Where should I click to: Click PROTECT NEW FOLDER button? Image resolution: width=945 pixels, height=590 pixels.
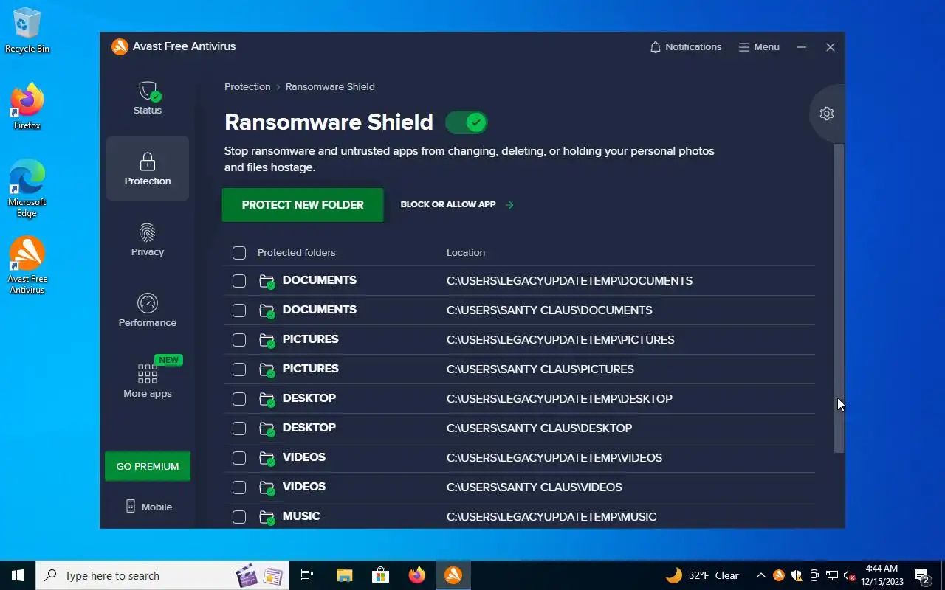click(x=303, y=205)
